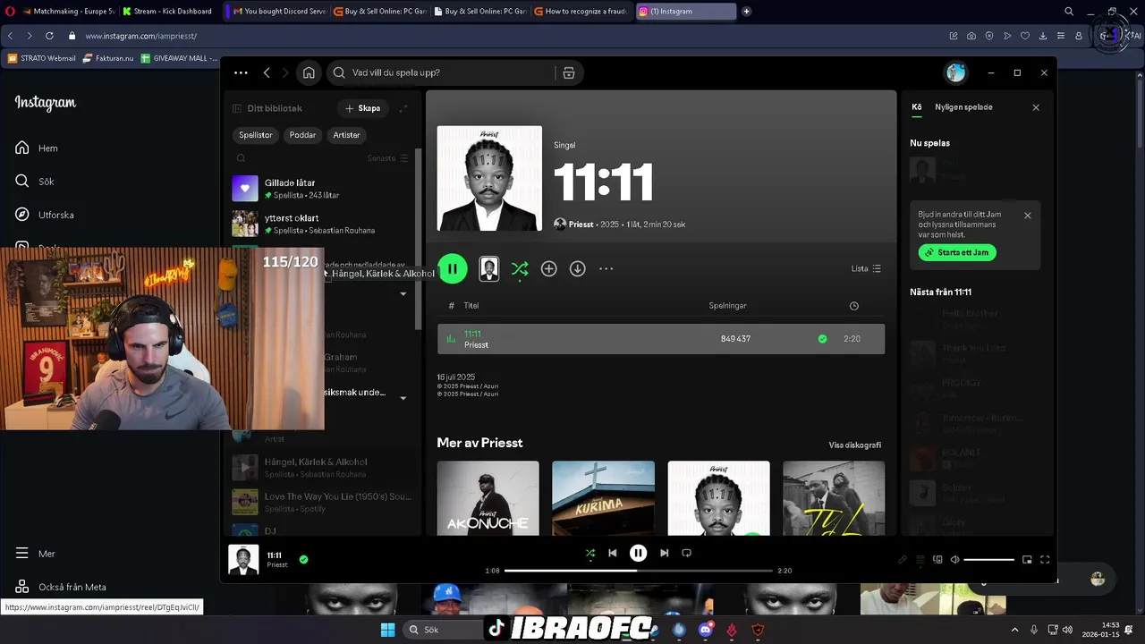Click Starta ett Jam button

(957, 252)
